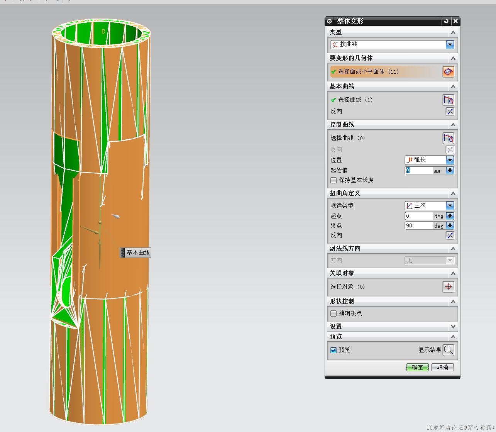Click the dialog gear settings icon
The height and width of the screenshot is (432, 496).
(x=329, y=21)
